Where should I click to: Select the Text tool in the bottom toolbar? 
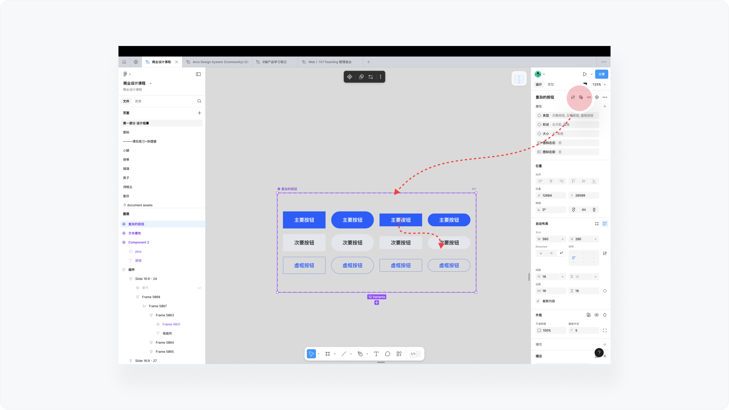coord(376,354)
